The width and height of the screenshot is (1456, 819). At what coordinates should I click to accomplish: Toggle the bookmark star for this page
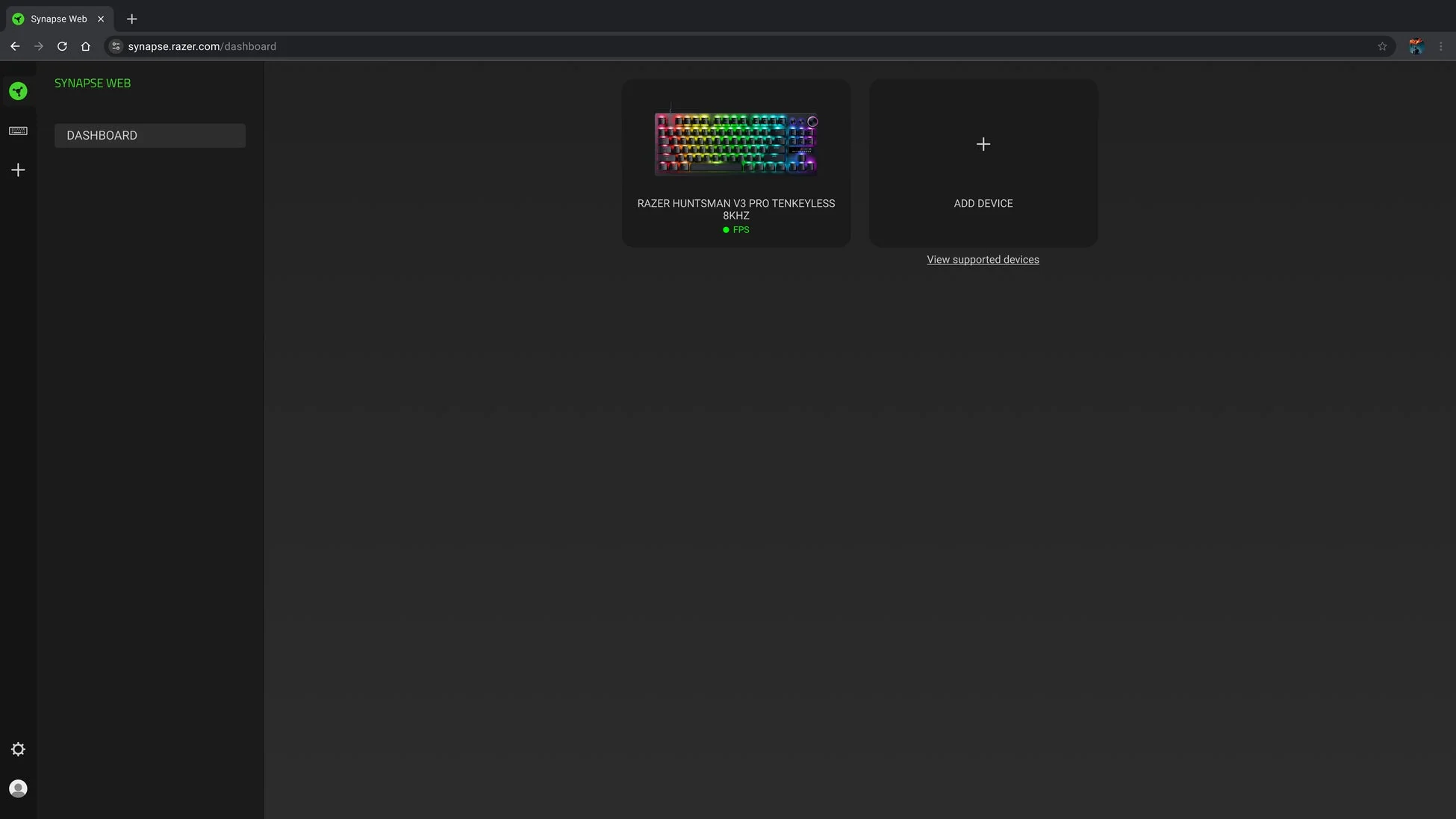coord(1382,46)
